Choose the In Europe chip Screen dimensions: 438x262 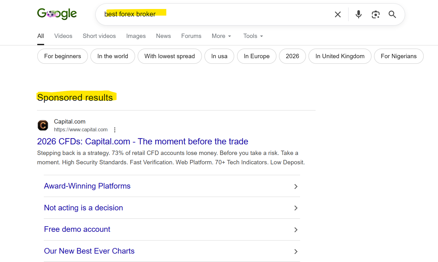point(257,56)
